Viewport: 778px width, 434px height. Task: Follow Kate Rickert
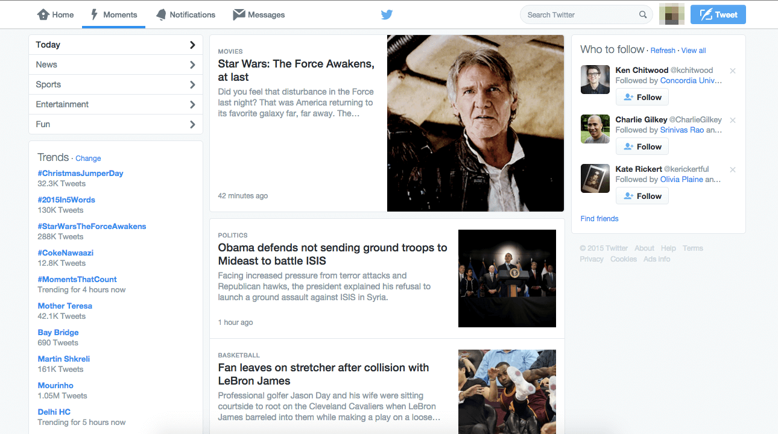tap(642, 196)
